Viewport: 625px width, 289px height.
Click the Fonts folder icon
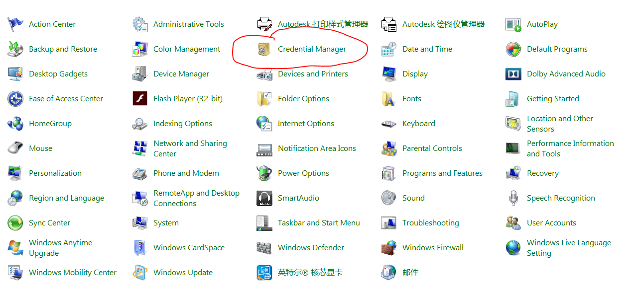point(388,99)
